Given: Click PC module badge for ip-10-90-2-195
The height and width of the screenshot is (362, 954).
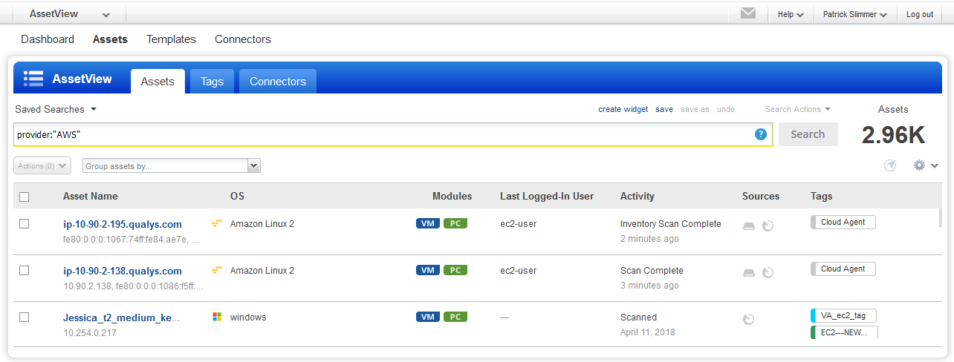Looking at the screenshot, I should click(455, 223).
